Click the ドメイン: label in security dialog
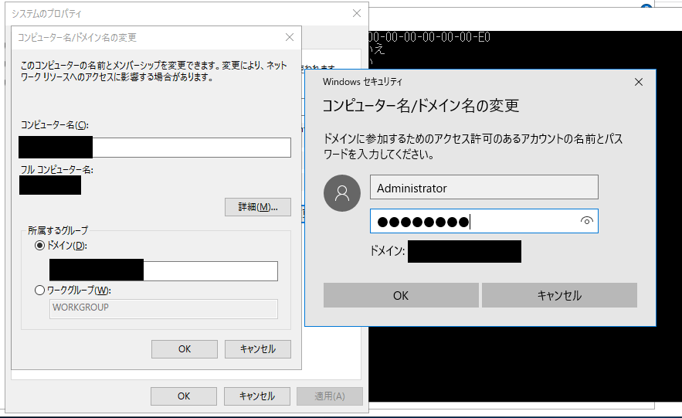Viewport: 682px width, 418px height. click(387, 250)
